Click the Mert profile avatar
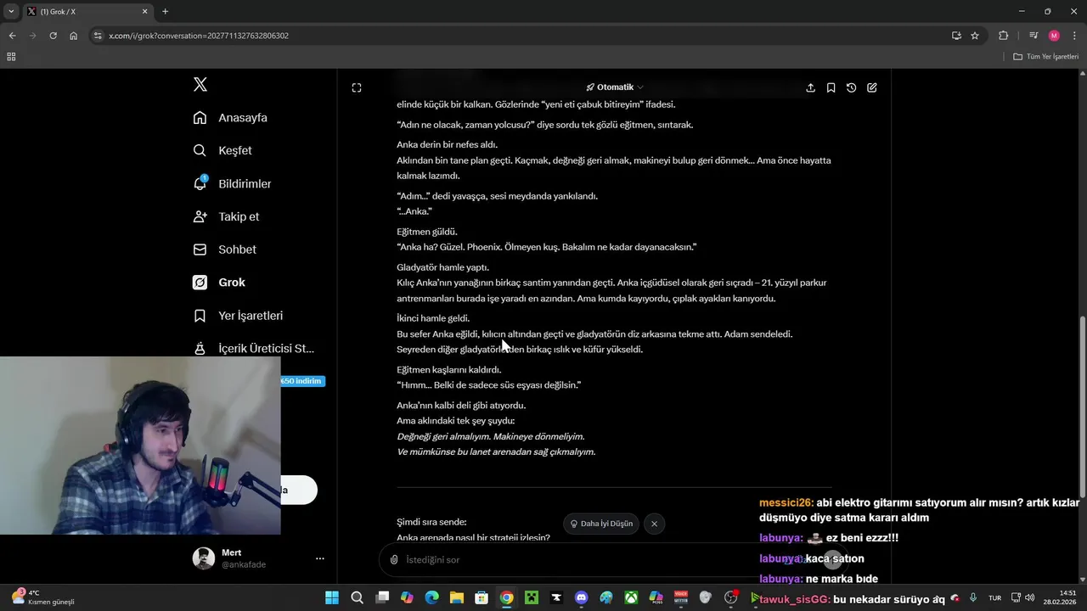The width and height of the screenshot is (1087, 611). [x=204, y=558]
